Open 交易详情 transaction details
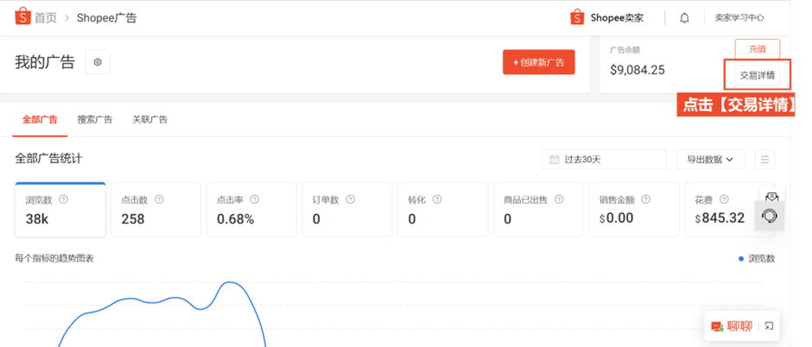Image resolution: width=812 pixels, height=347 pixels. (x=757, y=75)
